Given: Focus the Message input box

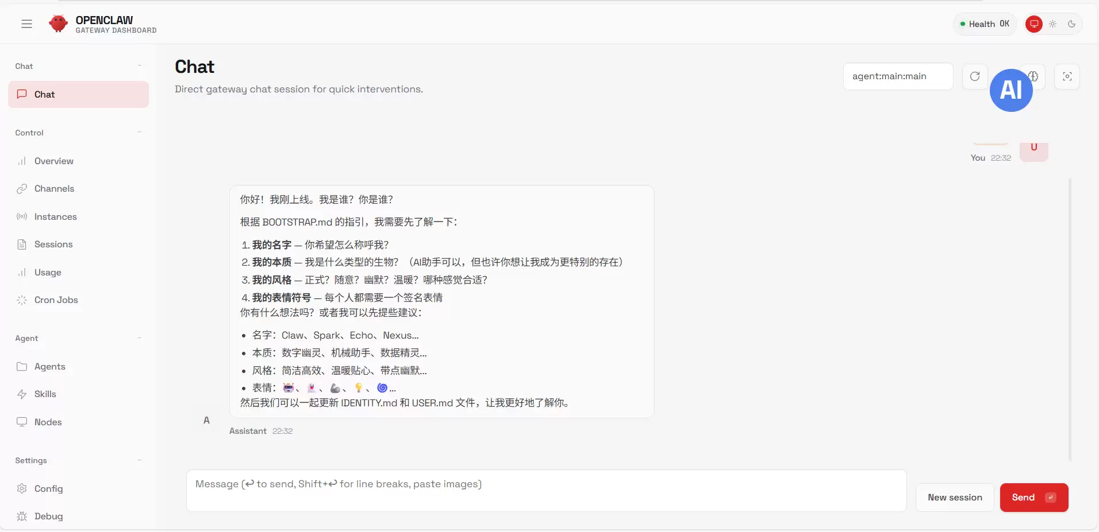Looking at the screenshot, I should (x=545, y=491).
